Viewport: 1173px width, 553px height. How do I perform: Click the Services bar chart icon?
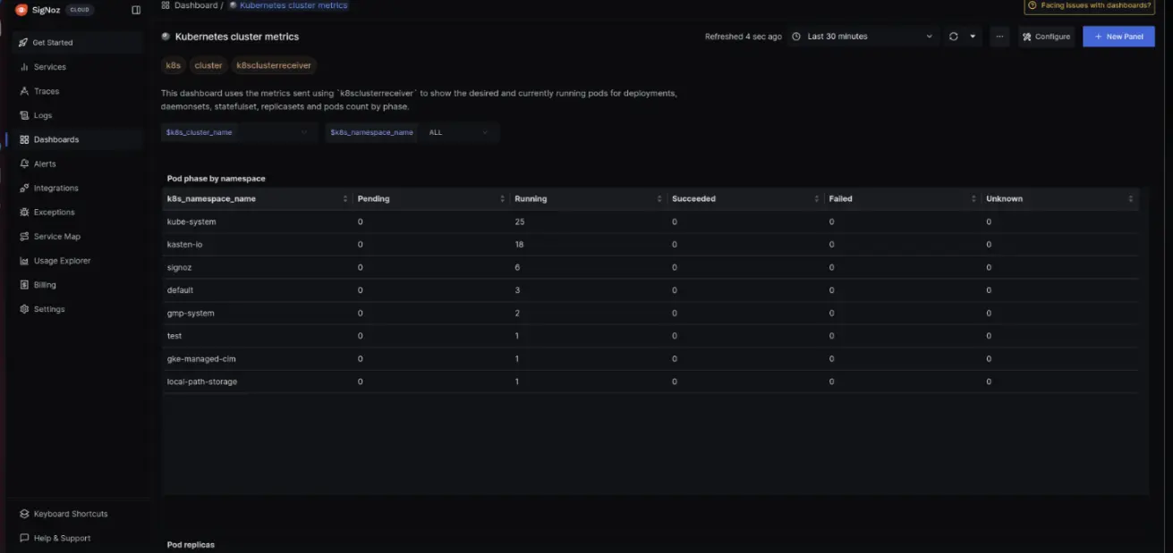tap(24, 67)
